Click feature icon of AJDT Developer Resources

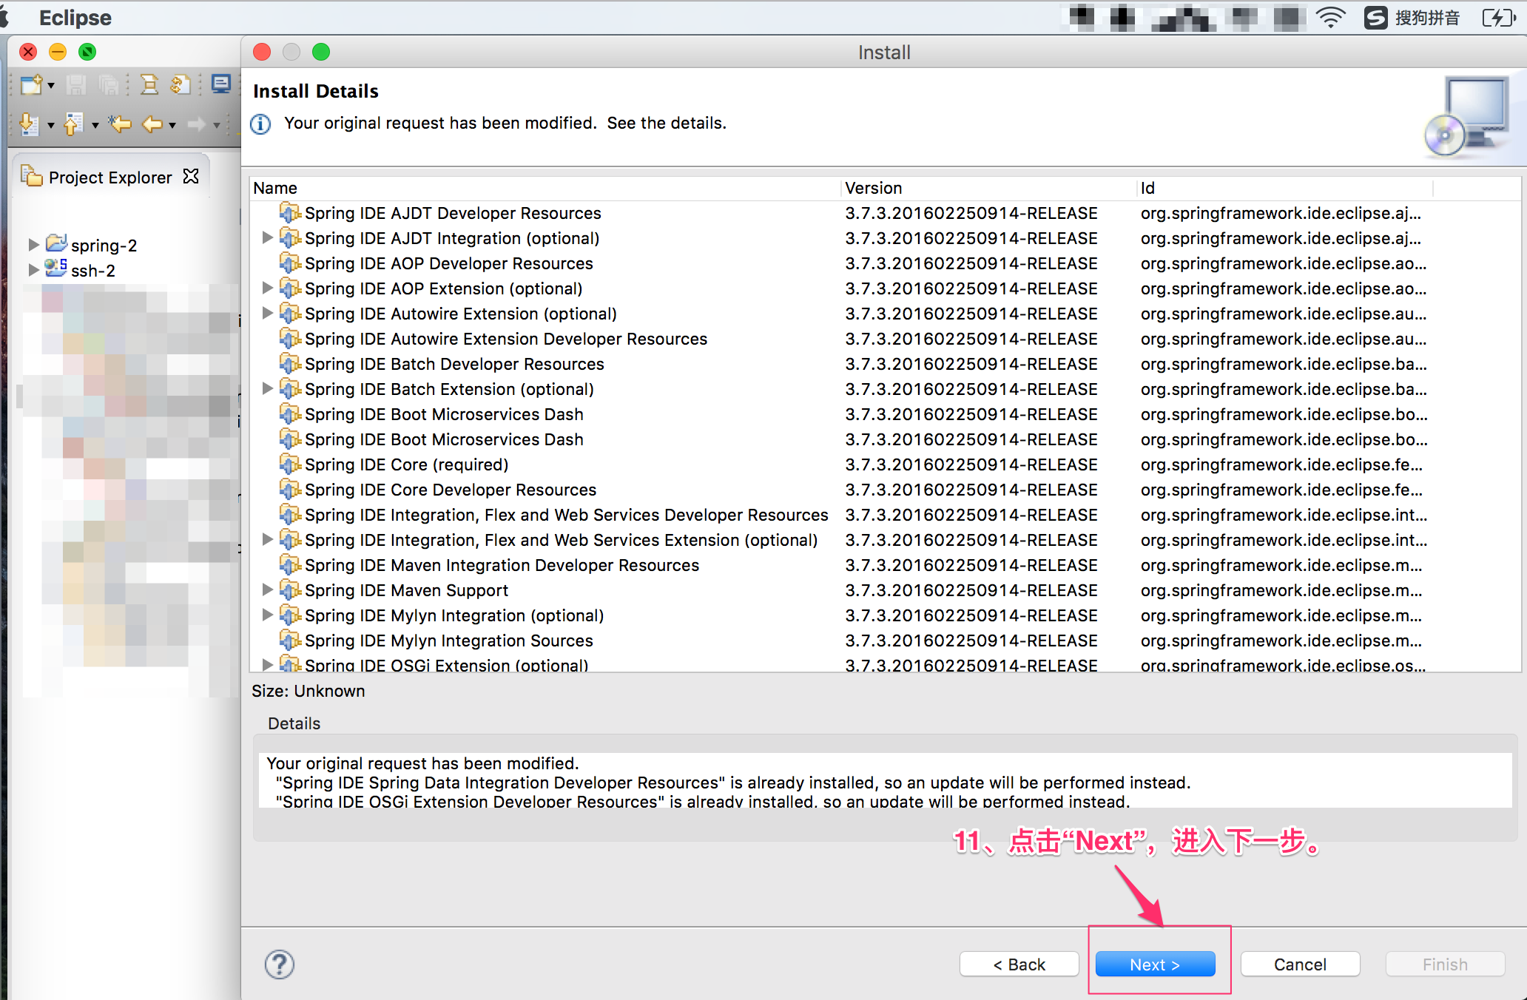tap(290, 212)
